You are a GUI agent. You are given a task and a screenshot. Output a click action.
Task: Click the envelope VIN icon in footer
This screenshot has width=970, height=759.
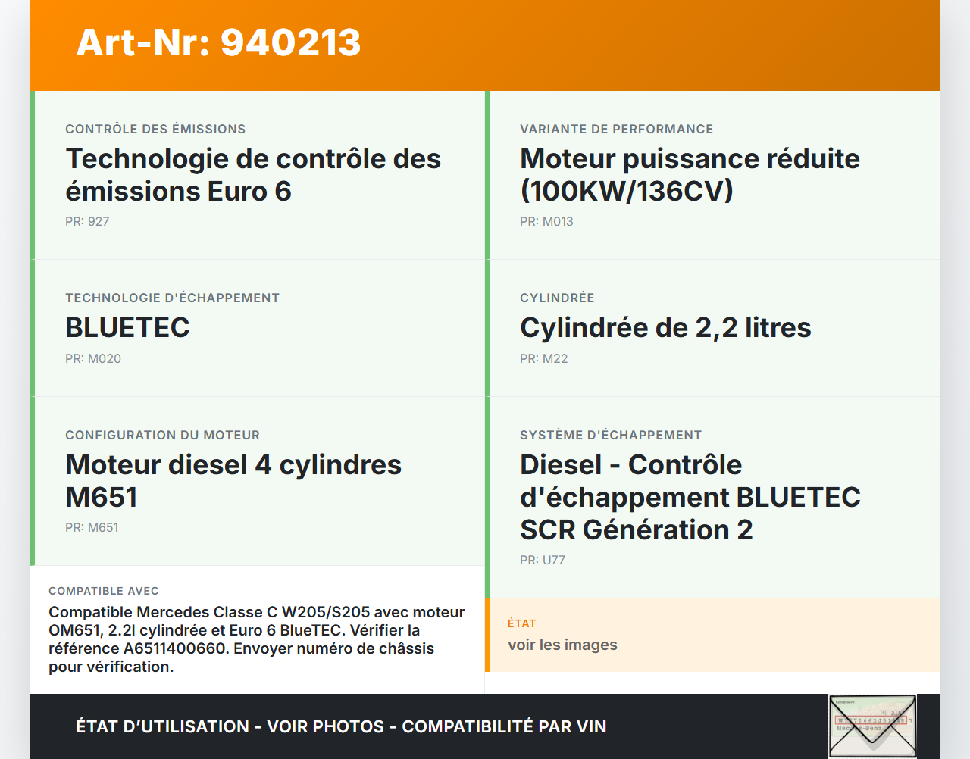tap(871, 726)
